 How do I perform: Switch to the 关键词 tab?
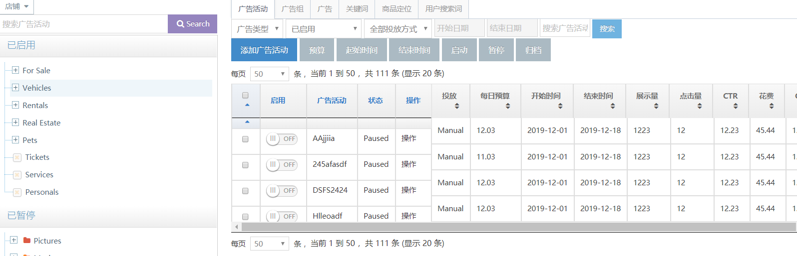[357, 9]
